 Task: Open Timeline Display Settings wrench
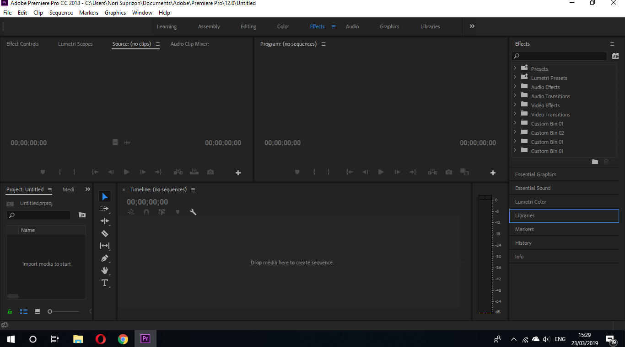[x=193, y=212]
